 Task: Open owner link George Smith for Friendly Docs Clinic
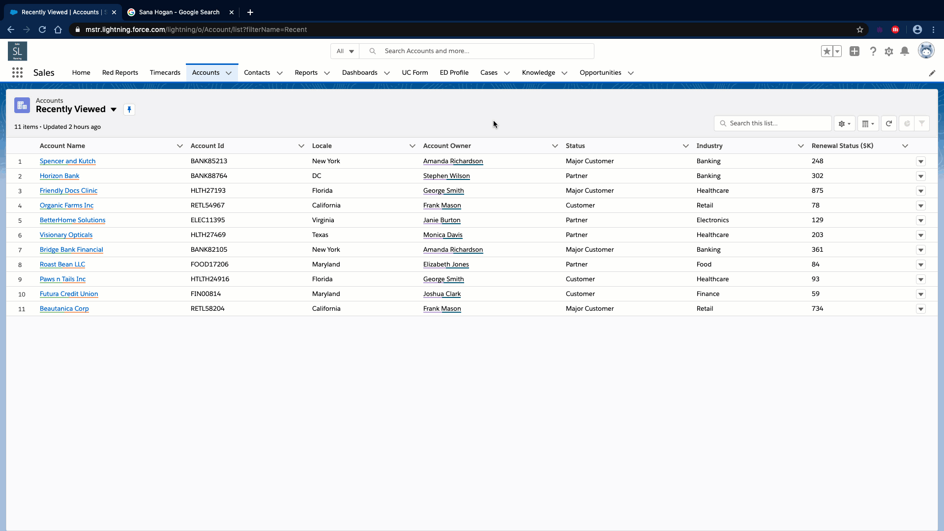pyautogui.click(x=443, y=191)
